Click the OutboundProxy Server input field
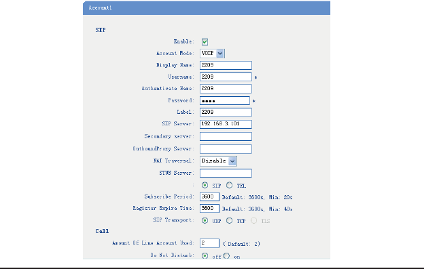The width and height of the screenshot is (424, 269). click(226, 149)
